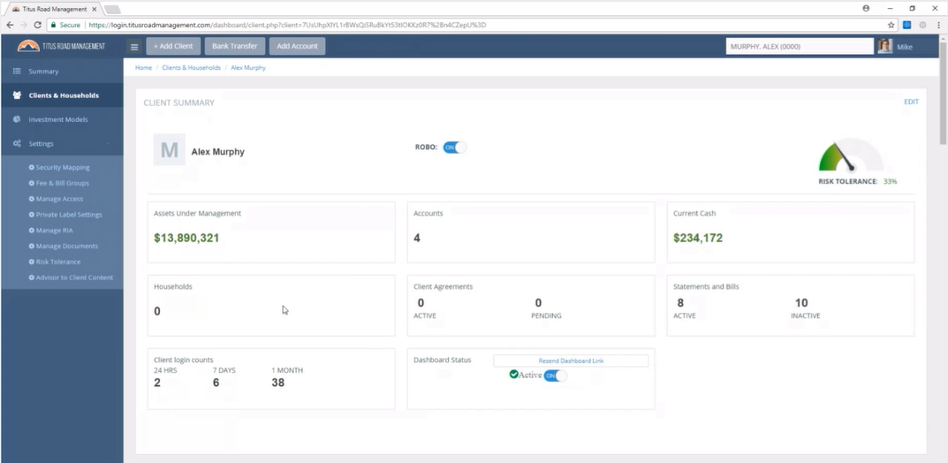Click the Clients & Households people icon

(17, 95)
